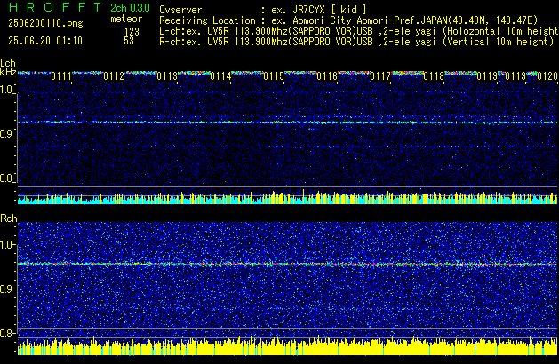559x364 pixels.
Task: Select the "2ch 0.3.0" version label
Action: [x=130, y=8]
